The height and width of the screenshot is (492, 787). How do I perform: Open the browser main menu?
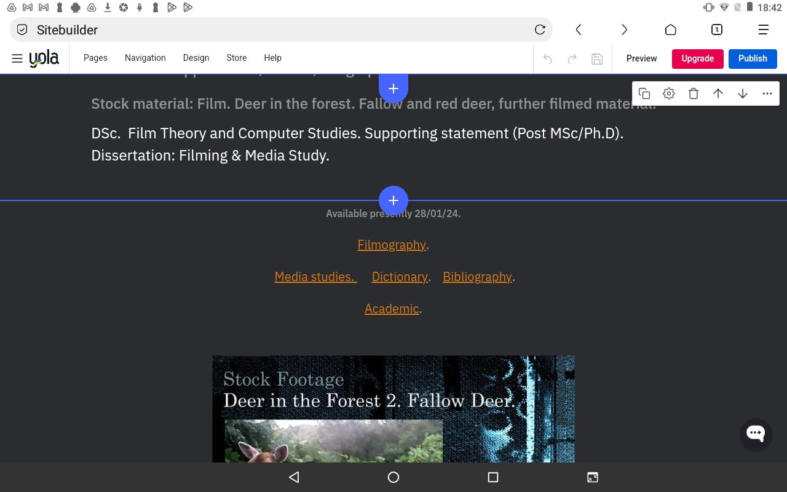click(764, 30)
